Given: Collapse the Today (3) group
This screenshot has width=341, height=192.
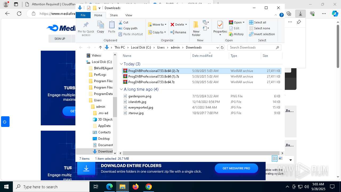Looking at the screenshot, I should 121,64.
